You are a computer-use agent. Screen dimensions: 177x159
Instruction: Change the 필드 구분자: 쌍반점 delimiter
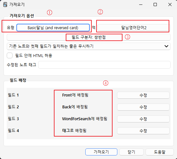click(x=88, y=37)
